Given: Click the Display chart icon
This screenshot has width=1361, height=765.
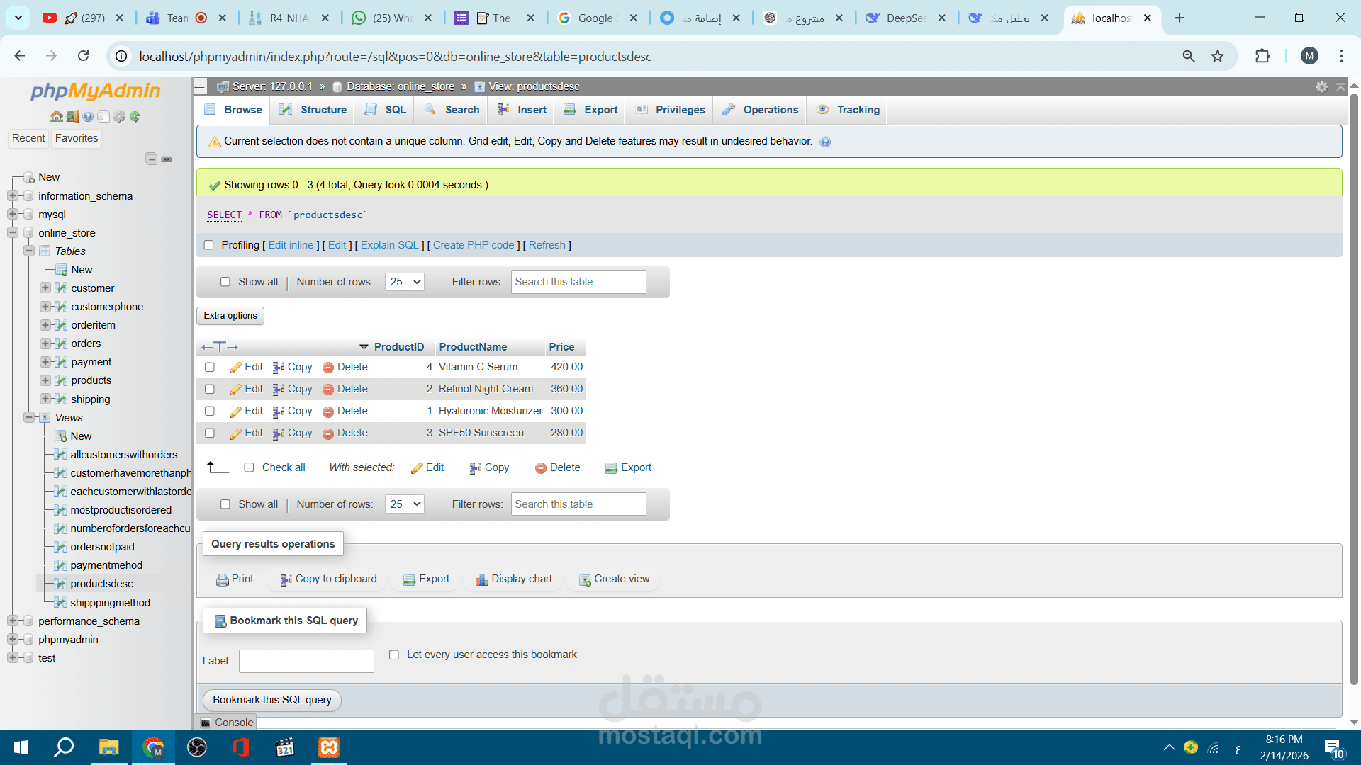Looking at the screenshot, I should (482, 579).
